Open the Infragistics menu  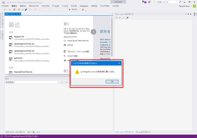point(84,6)
